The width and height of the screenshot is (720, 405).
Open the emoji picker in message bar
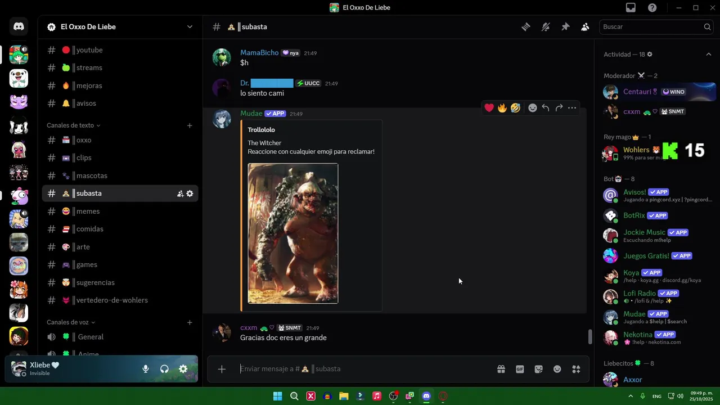pos(557,369)
